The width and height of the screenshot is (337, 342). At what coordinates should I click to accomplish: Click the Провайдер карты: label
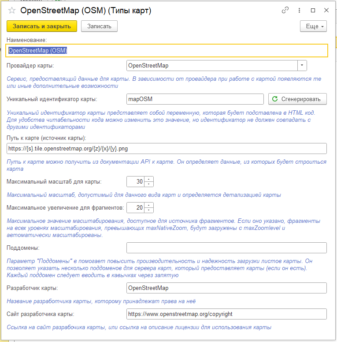coord(30,65)
